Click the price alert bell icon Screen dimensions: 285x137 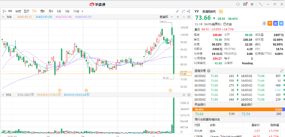(x=264, y=23)
